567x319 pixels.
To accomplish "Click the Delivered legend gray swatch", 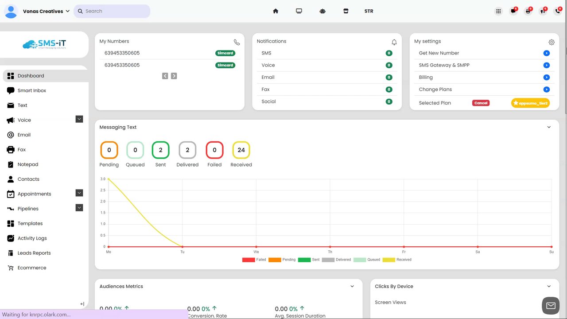I will coord(328,260).
